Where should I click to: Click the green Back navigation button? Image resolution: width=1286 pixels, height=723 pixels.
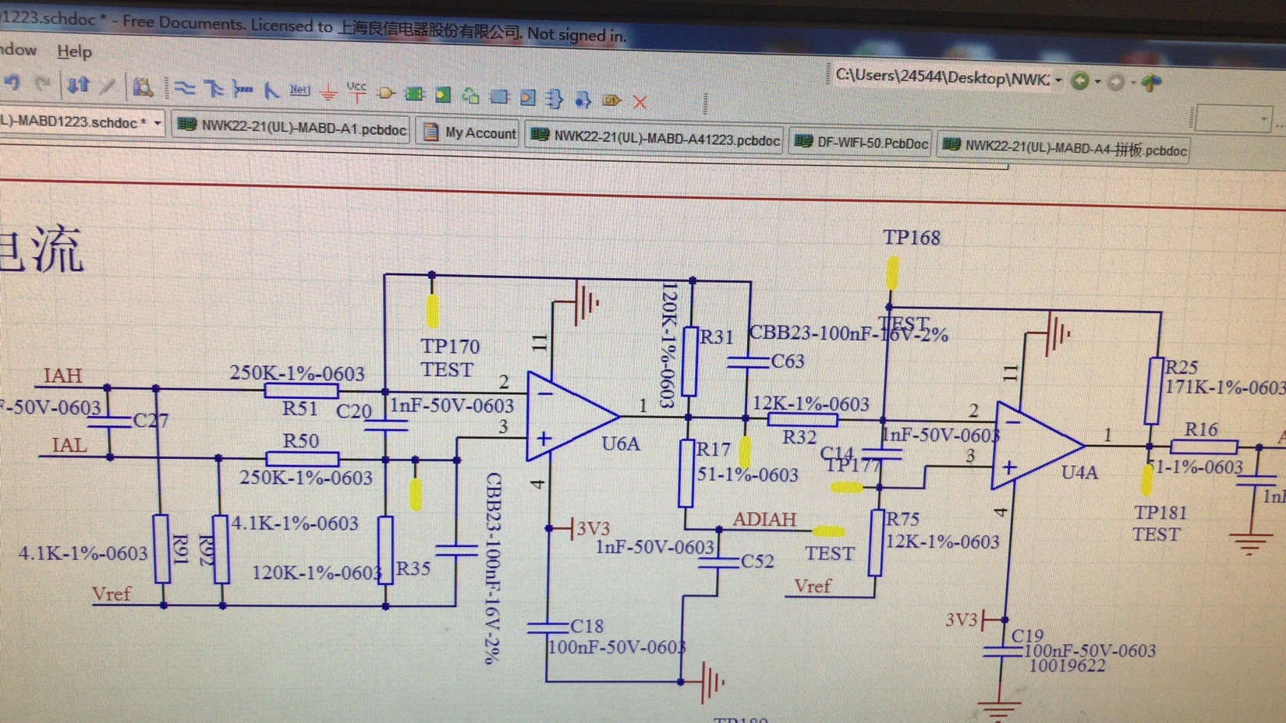[x=1080, y=81]
